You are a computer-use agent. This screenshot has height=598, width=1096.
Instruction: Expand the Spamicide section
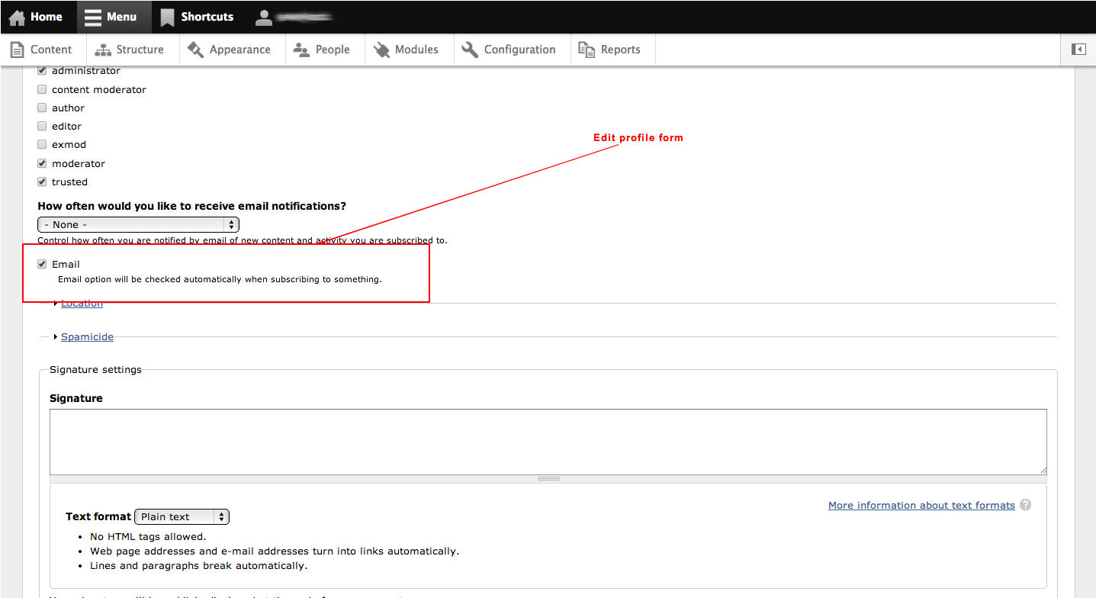point(86,336)
